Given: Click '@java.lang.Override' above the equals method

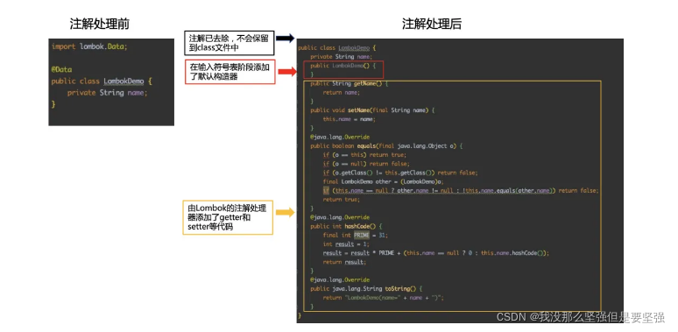Looking at the screenshot, I should pos(340,137).
